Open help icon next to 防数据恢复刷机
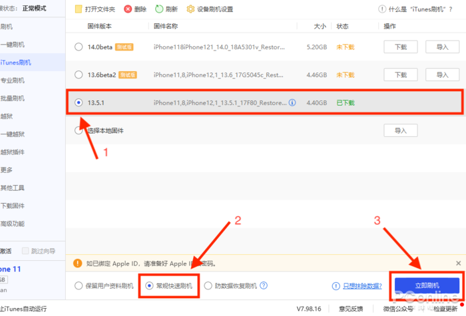466x316 pixels. click(264, 285)
